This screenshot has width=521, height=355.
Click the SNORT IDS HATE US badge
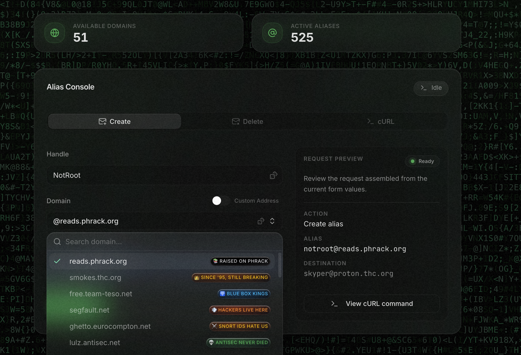(240, 326)
